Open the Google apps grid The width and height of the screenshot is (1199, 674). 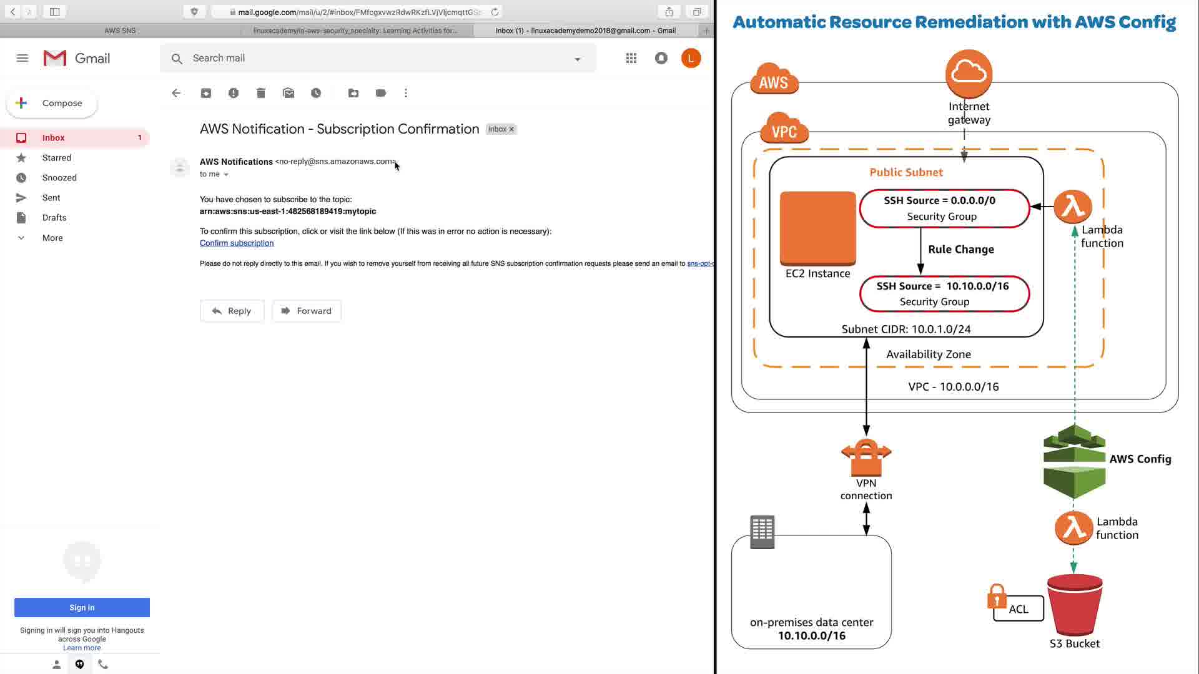point(631,58)
